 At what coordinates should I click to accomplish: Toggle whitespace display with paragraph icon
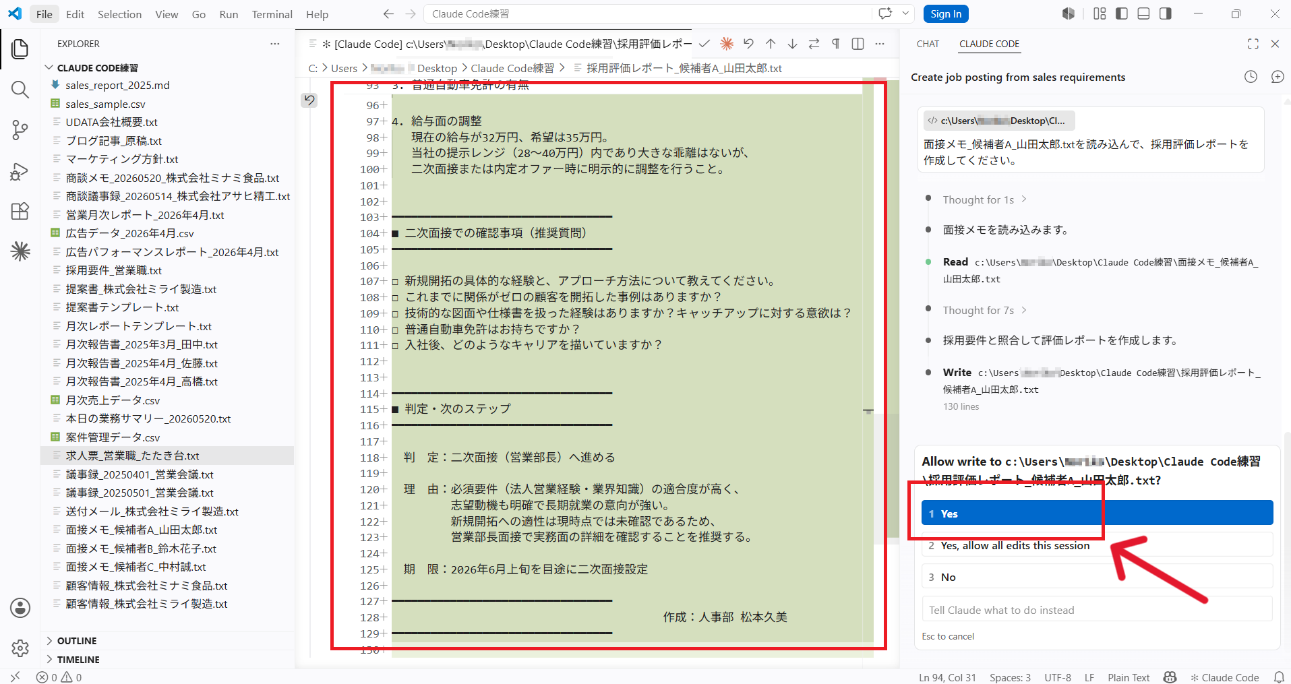(836, 44)
